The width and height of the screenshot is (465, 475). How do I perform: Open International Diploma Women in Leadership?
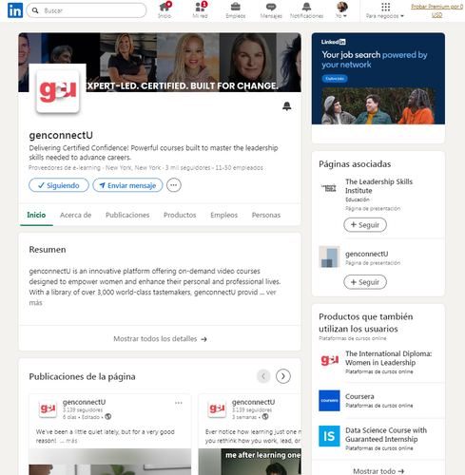point(389,358)
